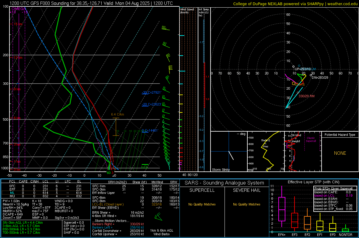Click the CAPE column header
This screenshot has height=238, width=359.
(23, 181)
